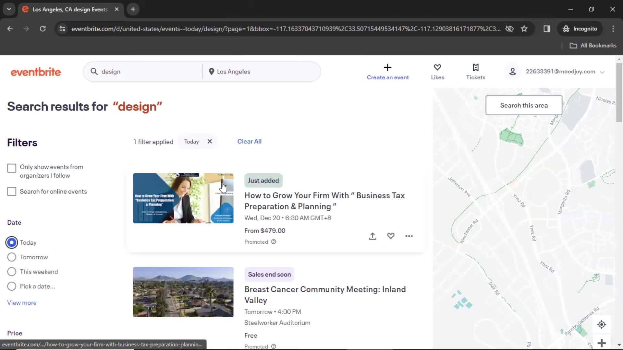
Task: Expand date options with View more
Action: [22, 303]
